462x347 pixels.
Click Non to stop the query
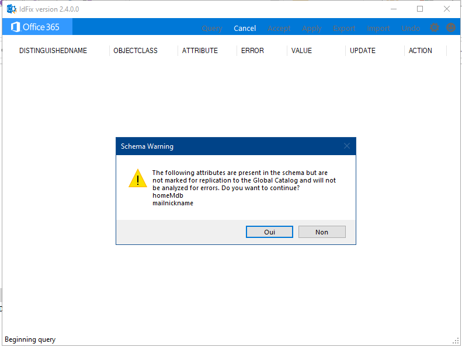coord(322,232)
